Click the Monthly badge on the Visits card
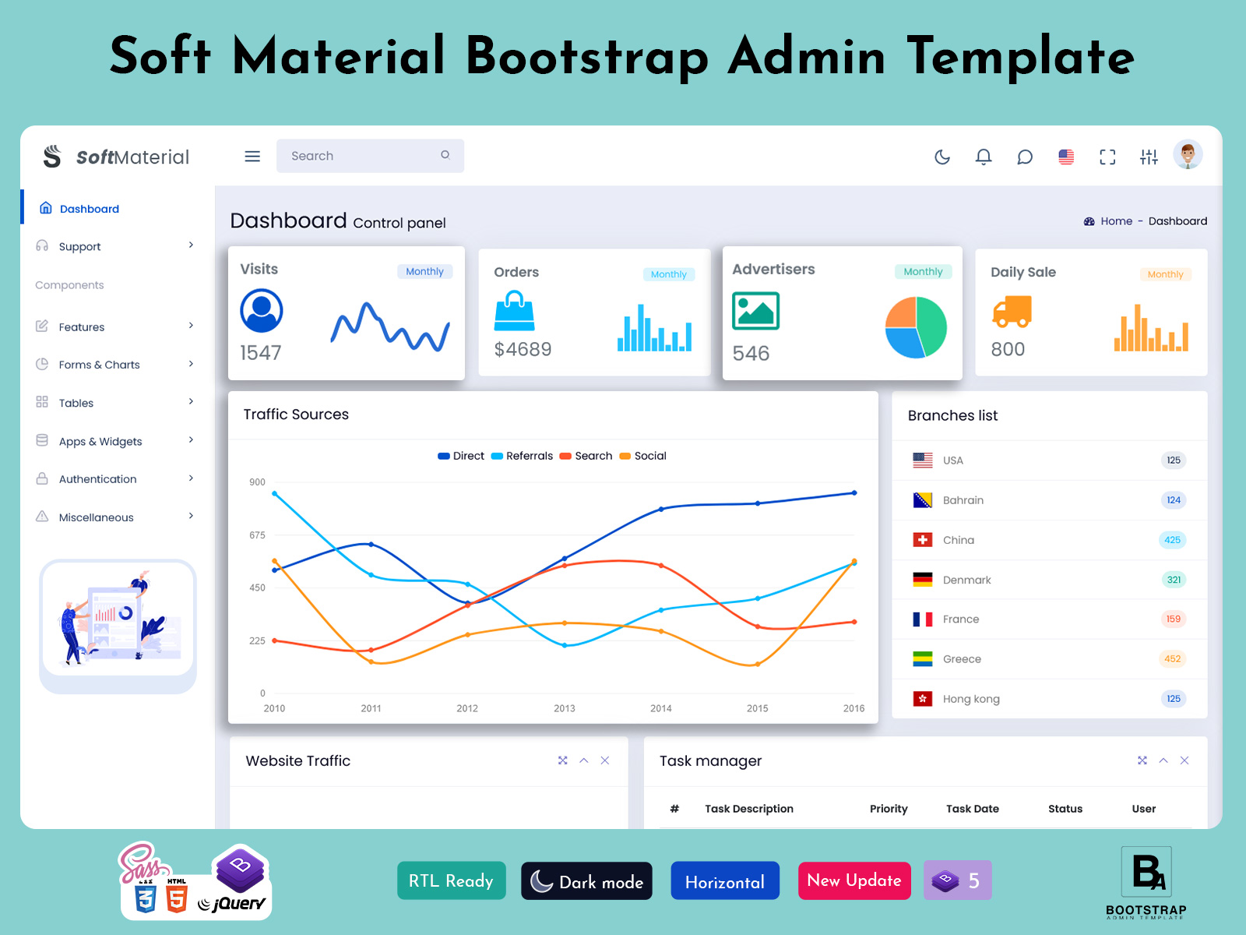This screenshot has width=1246, height=935. [424, 271]
